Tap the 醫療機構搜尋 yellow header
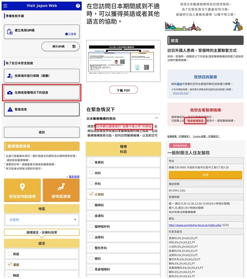This screenshot has width=247, height=279. pyautogui.click(x=41, y=146)
